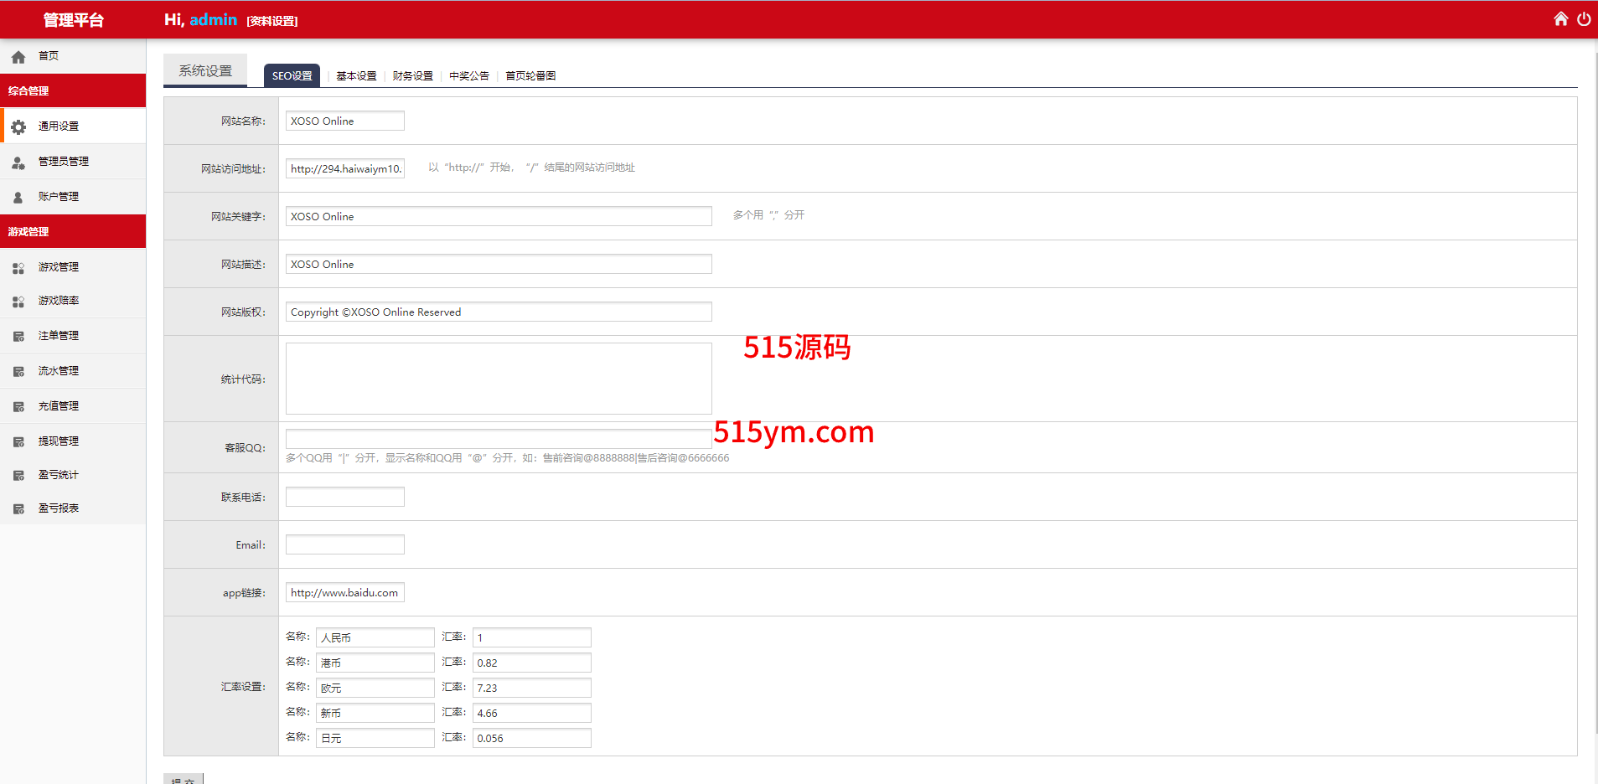Click the 管理员管理 sidebar icon

click(18, 162)
